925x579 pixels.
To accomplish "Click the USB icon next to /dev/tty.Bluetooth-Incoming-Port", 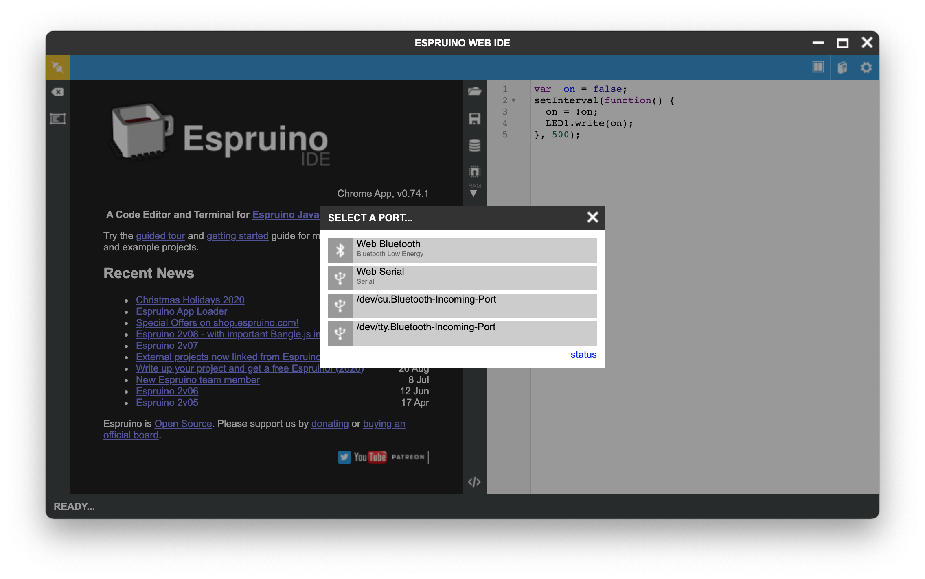I will [340, 333].
